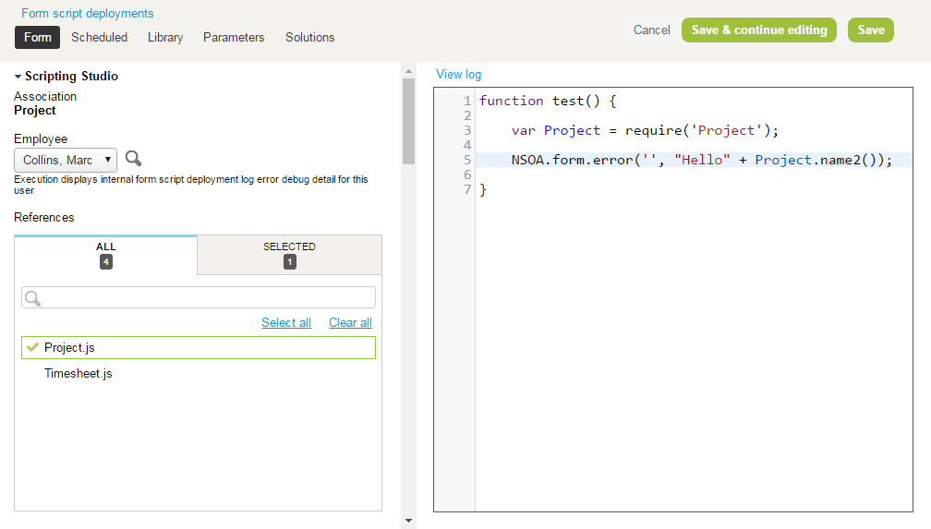Click the Clear all link

[x=350, y=322]
